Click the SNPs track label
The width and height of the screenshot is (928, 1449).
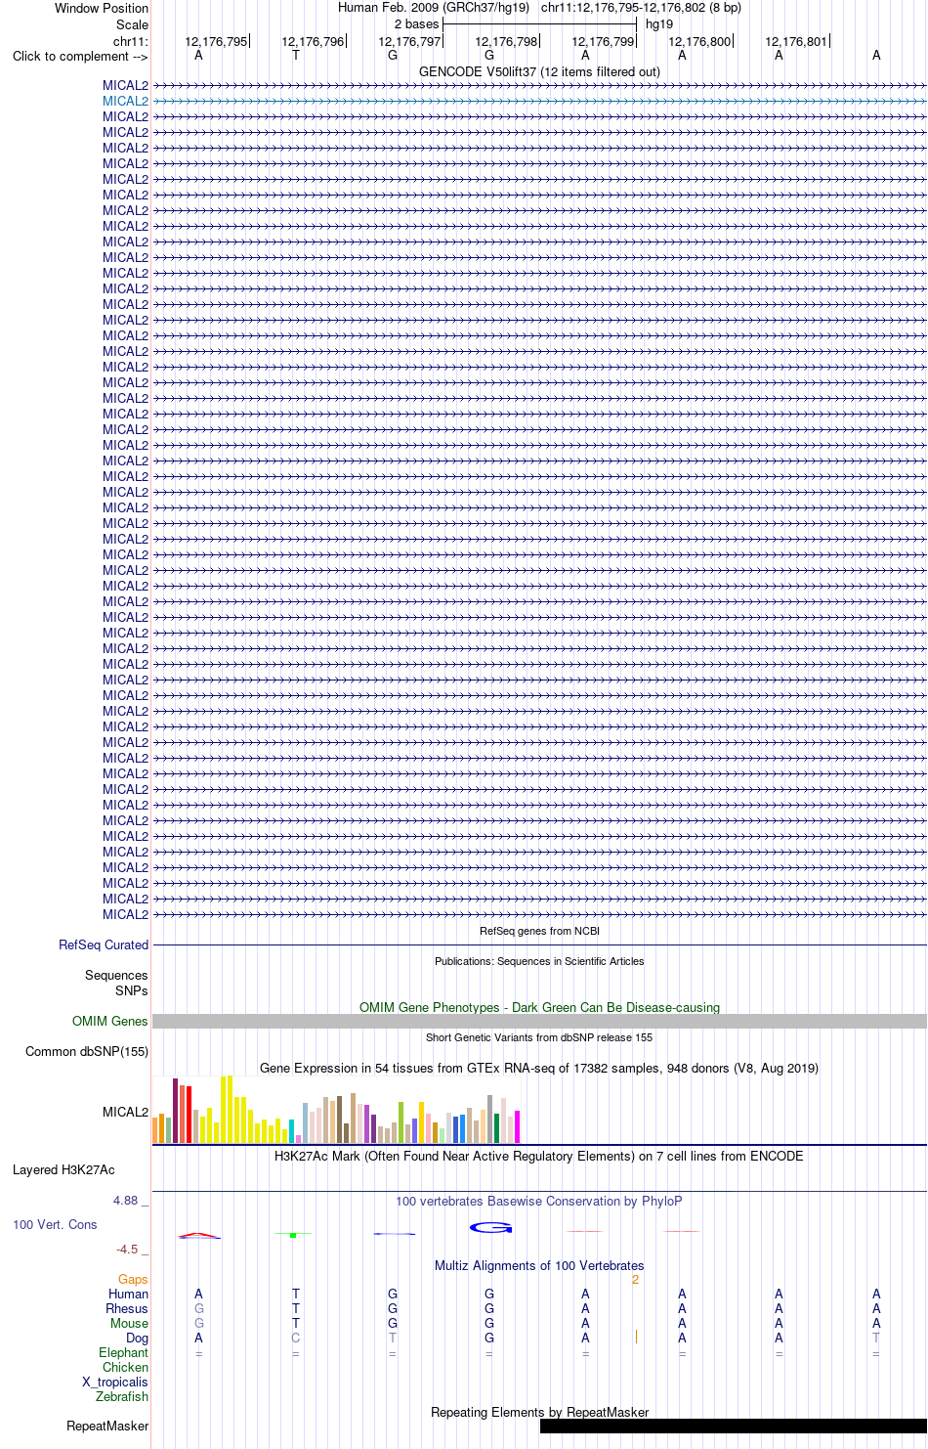pyautogui.click(x=132, y=990)
